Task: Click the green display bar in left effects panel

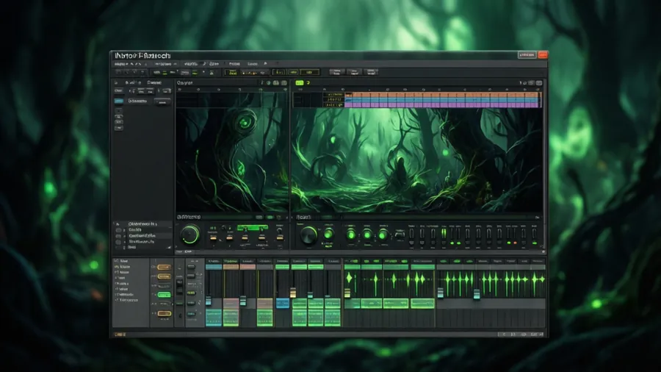Action: pos(253,228)
